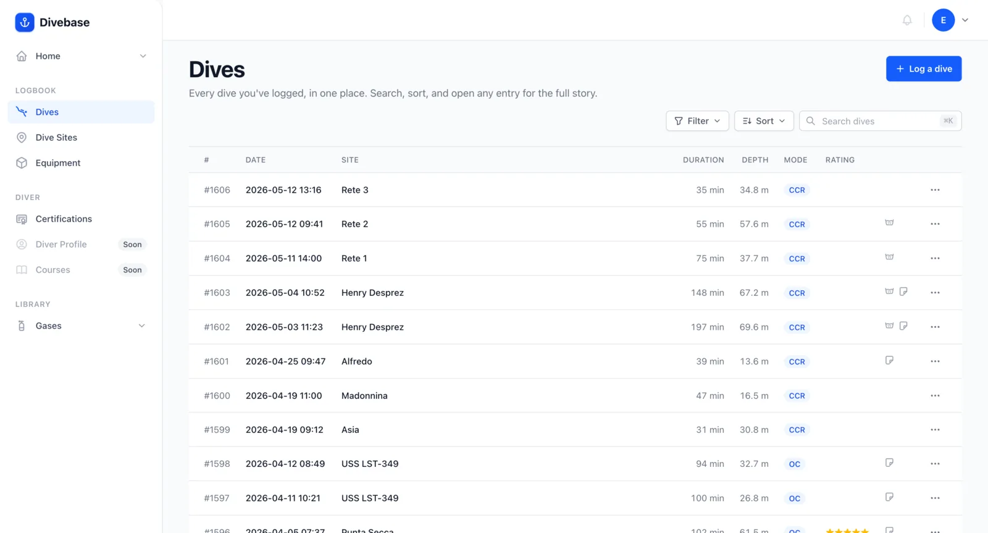Open the three-dot menu for dive #1604
This screenshot has width=988, height=533.
click(935, 259)
